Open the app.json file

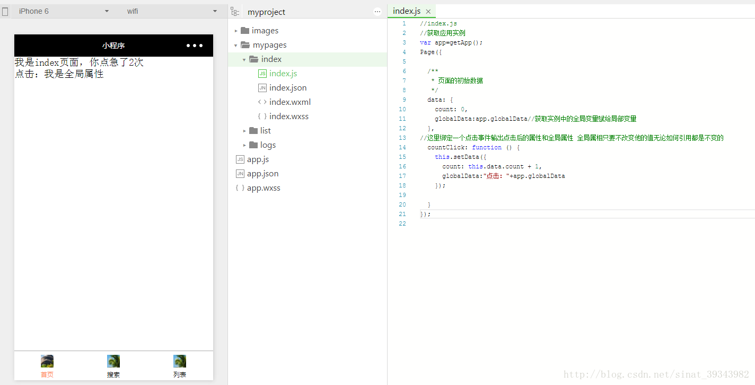pos(263,174)
